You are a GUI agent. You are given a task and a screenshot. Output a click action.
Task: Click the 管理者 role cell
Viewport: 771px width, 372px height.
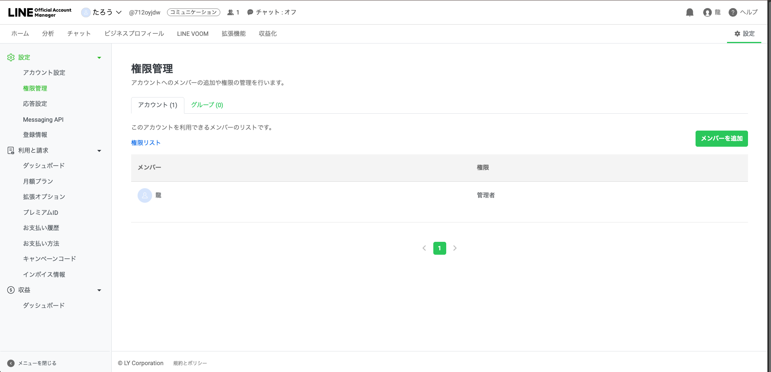486,195
